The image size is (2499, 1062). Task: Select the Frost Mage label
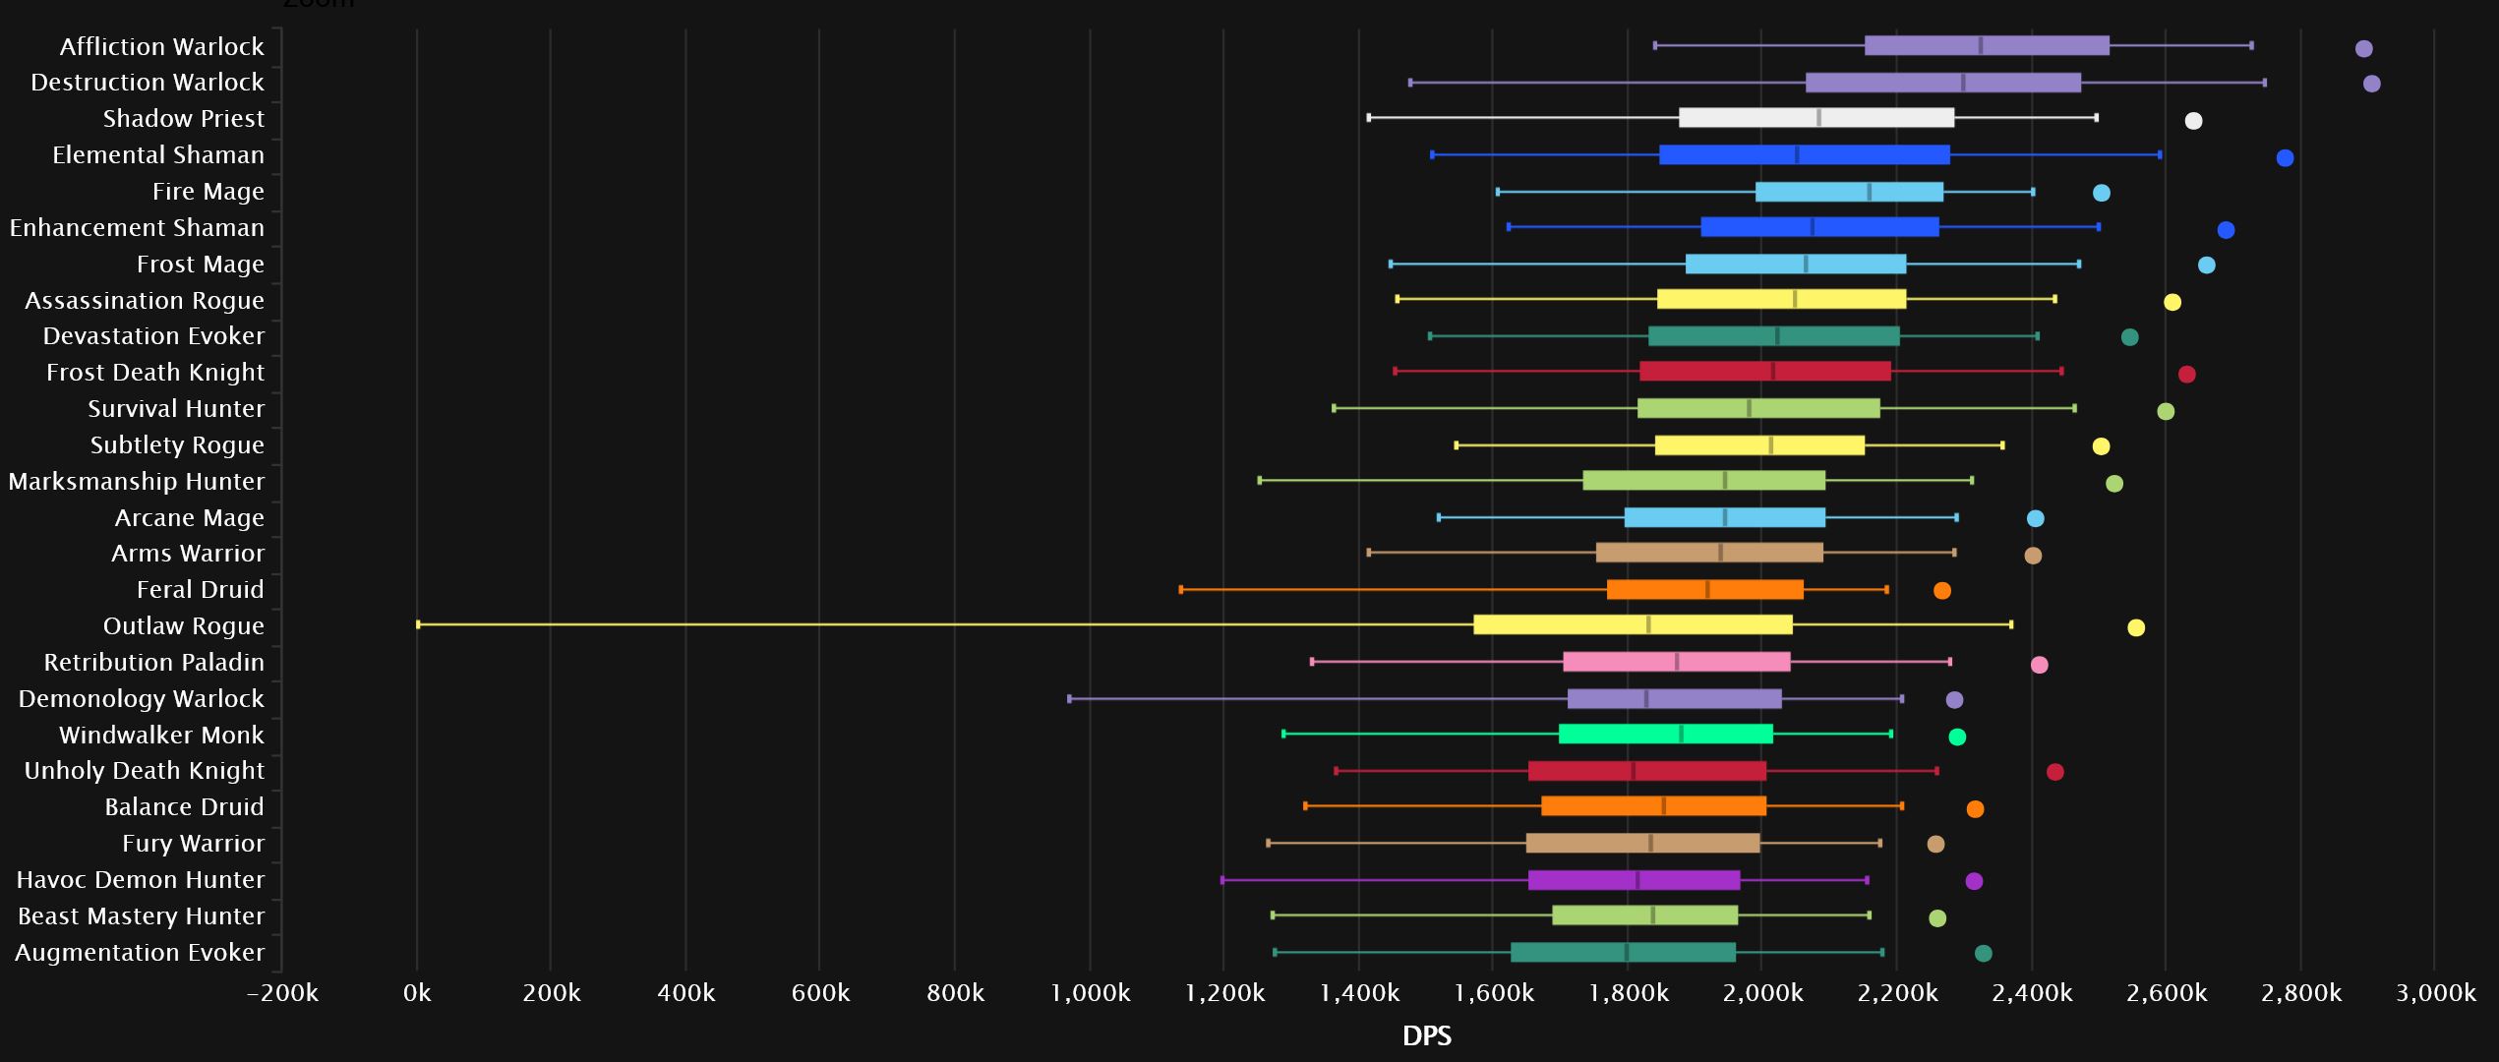(200, 265)
